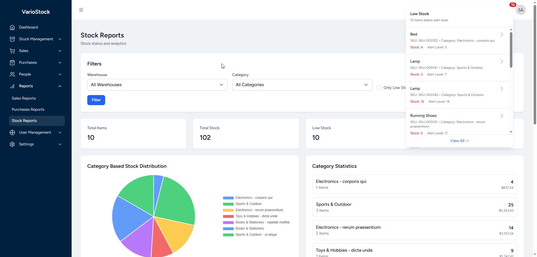
Task: Open the People sidebar menu
Action: click(36, 74)
